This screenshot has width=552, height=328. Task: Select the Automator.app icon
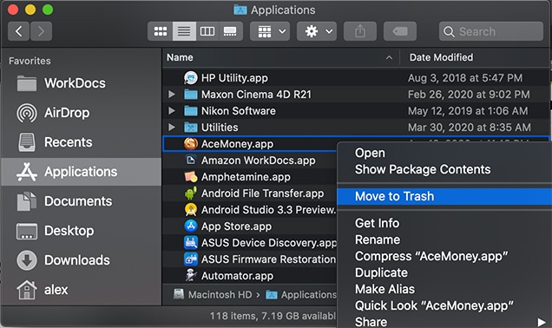191,276
